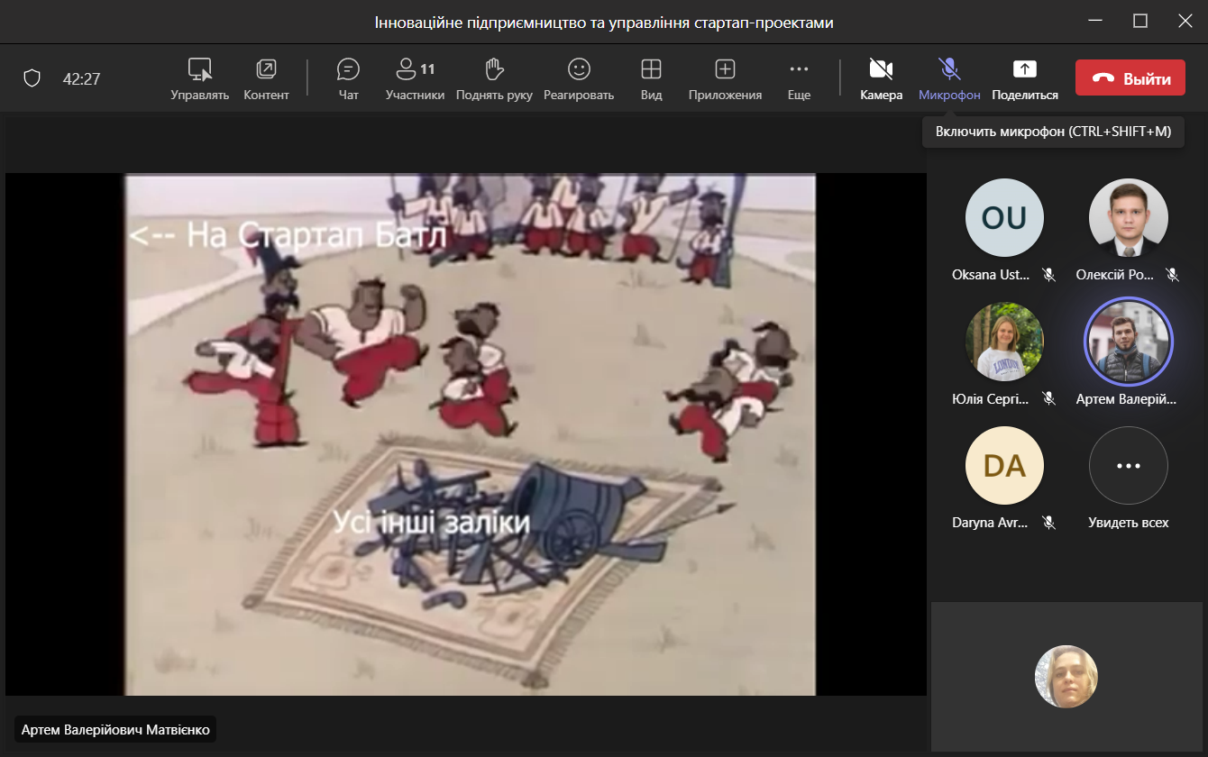This screenshot has width=1208, height=757.
Task: Open the Чат panel
Action: pyautogui.click(x=348, y=78)
